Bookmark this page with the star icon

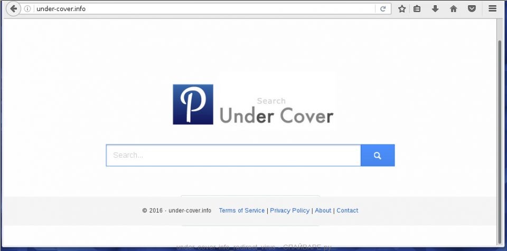pyautogui.click(x=402, y=8)
